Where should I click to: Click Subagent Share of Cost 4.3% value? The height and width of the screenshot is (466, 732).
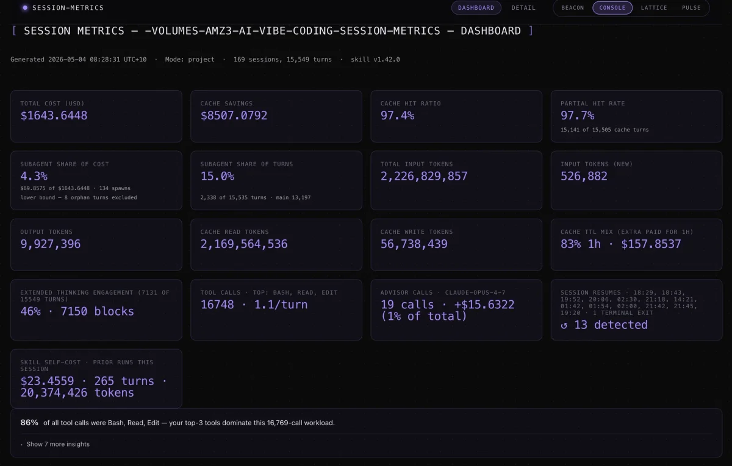pos(34,176)
